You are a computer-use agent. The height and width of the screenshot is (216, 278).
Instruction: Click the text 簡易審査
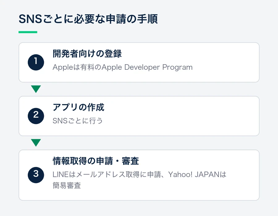click(x=67, y=185)
